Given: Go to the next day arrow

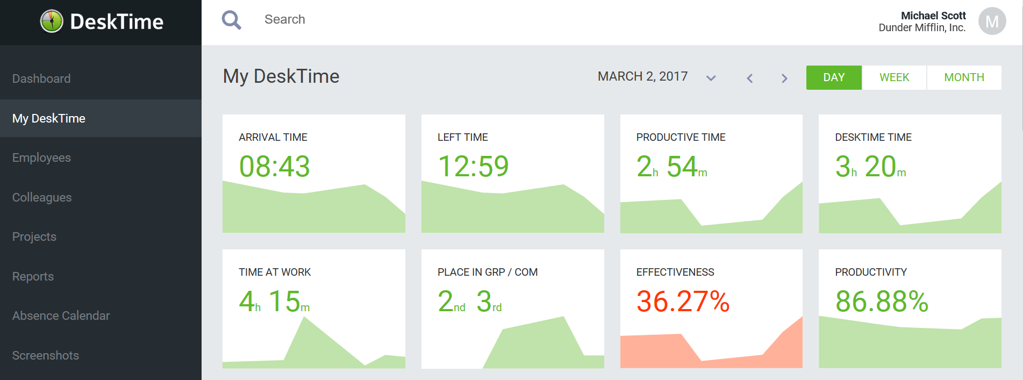Looking at the screenshot, I should coord(784,78).
